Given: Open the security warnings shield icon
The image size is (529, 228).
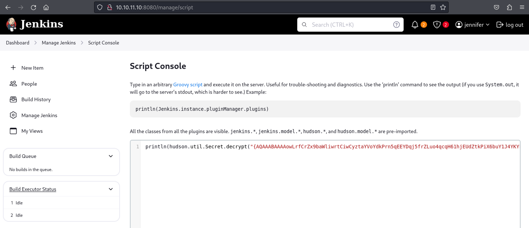Looking at the screenshot, I should click(x=437, y=25).
